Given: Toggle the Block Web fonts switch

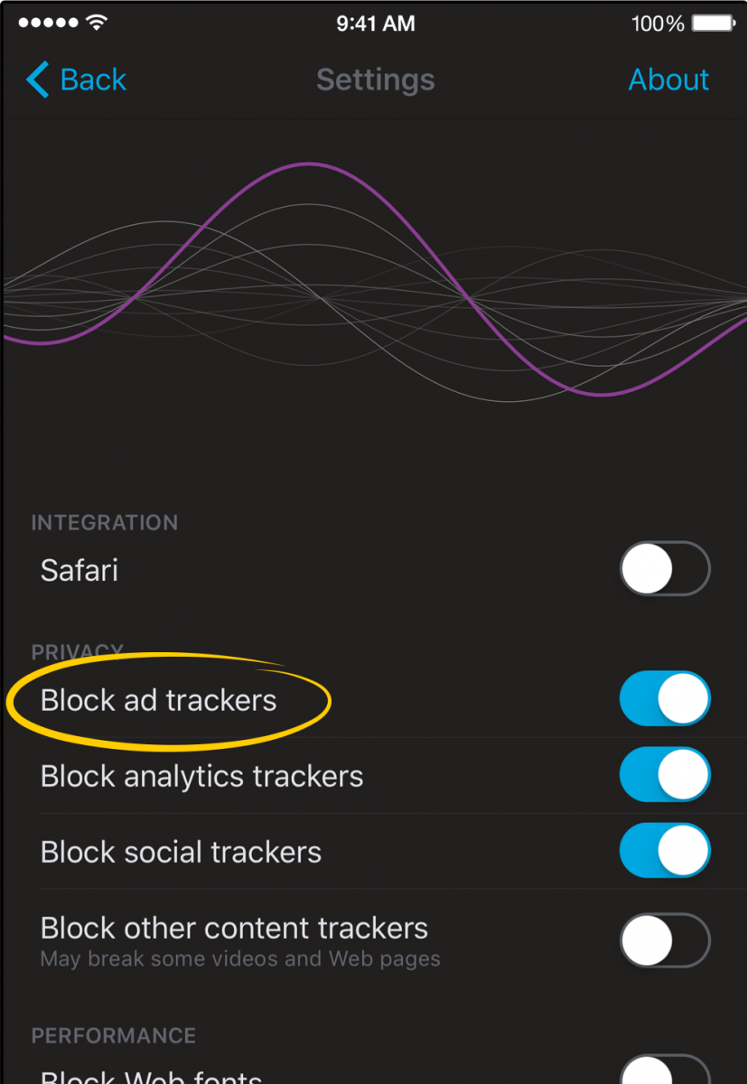Looking at the screenshot, I should [665, 1075].
